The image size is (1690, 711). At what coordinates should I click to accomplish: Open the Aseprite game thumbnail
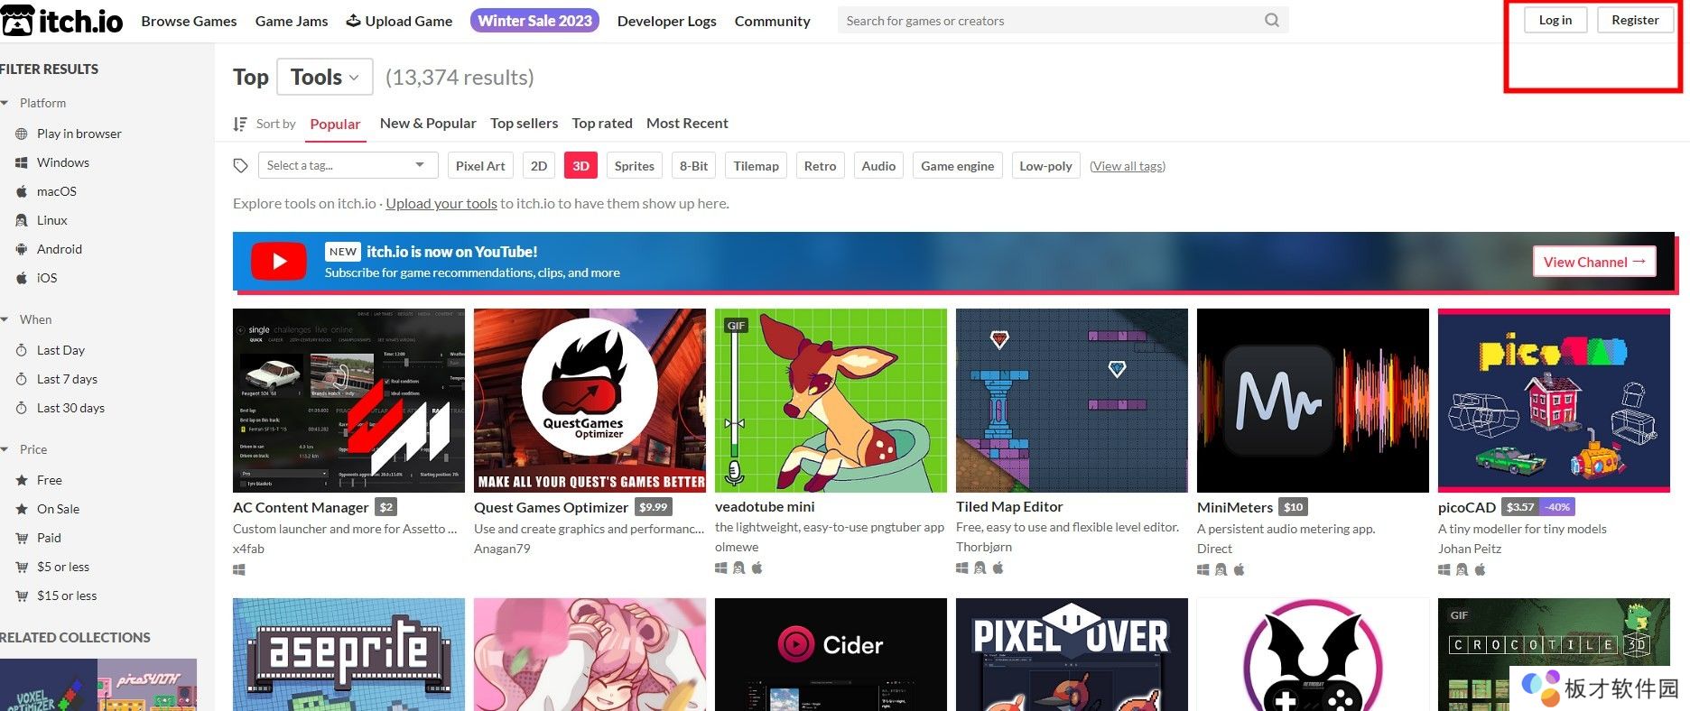348,654
